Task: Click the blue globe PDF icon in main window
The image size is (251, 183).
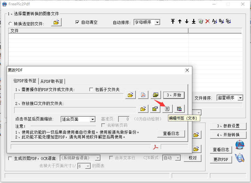Action: [x=240, y=145]
